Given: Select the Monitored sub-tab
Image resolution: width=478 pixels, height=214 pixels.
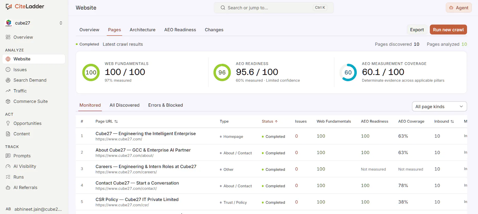Looking at the screenshot, I should [x=90, y=105].
